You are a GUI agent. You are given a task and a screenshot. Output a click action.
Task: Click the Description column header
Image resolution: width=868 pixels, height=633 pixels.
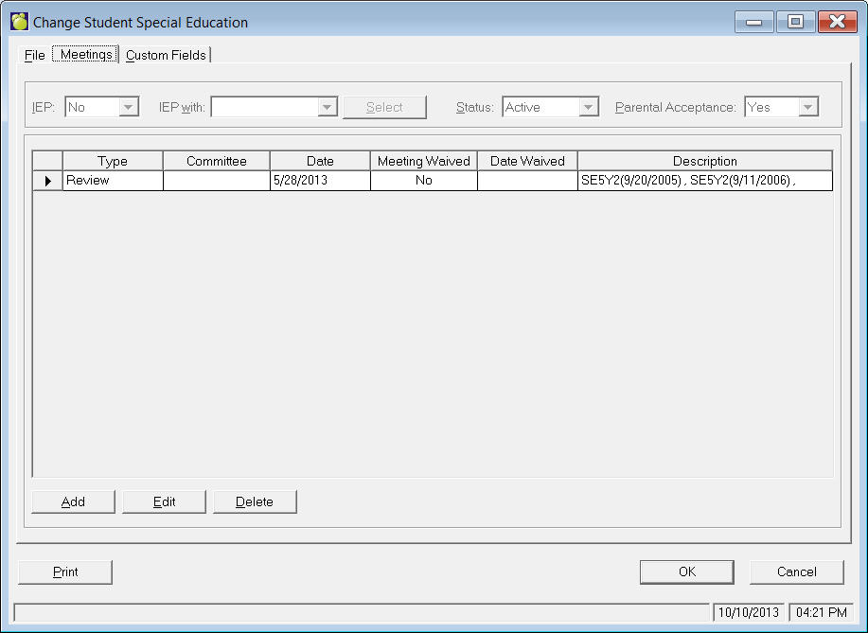pos(704,161)
